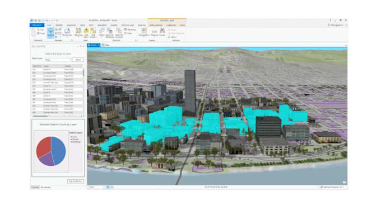Click the Select button in My Identify
Image resolution: width=381 pixels, height=201 pixels.
click(x=78, y=60)
